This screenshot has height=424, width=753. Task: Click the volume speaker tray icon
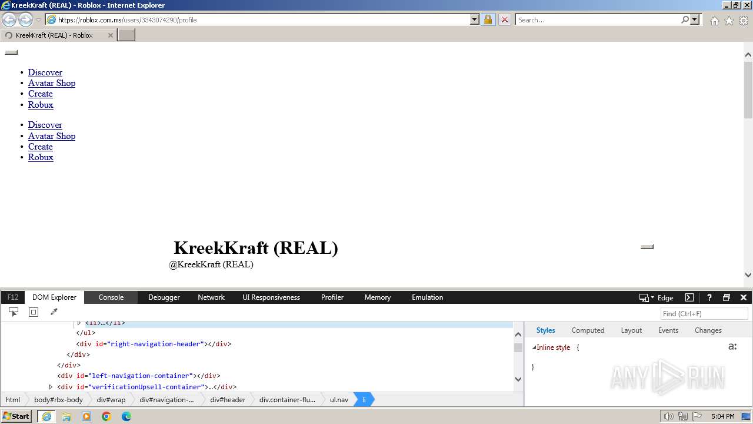pyautogui.click(x=668, y=416)
